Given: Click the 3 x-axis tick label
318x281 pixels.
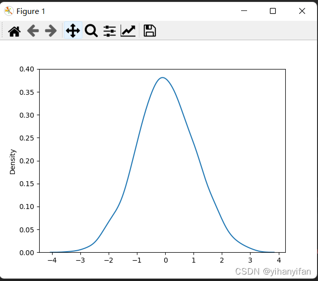Looking at the screenshot, I should pyautogui.click(x=250, y=260).
